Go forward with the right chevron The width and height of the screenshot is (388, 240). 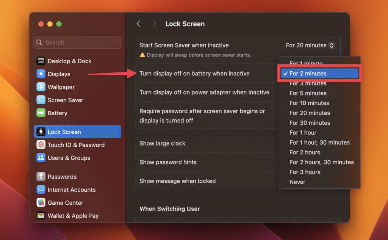155,24
